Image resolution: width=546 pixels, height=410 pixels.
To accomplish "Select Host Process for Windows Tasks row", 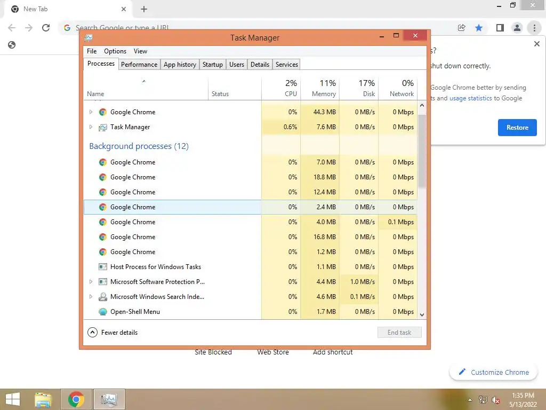I will click(x=251, y=267).
